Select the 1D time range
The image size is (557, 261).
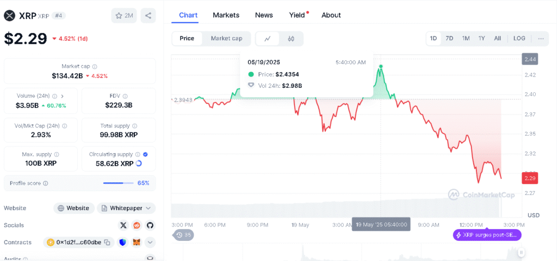click(434, 39)
